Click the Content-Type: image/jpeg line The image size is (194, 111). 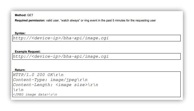(x=50, y=80)
